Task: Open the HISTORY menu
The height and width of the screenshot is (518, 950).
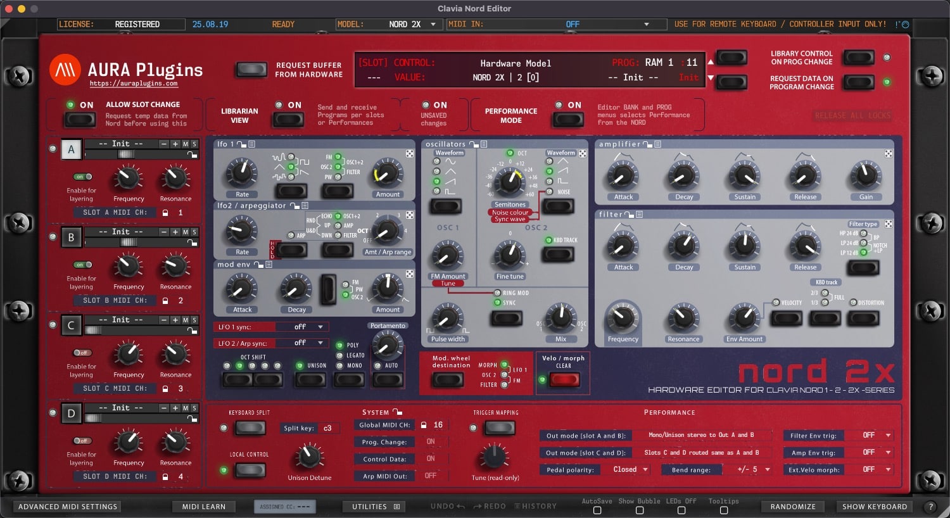Action: pyautogui.click(x=535, y=507)
